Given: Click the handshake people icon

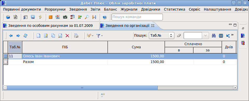Looking at the screenshot, I should click(x=94, y=17).
